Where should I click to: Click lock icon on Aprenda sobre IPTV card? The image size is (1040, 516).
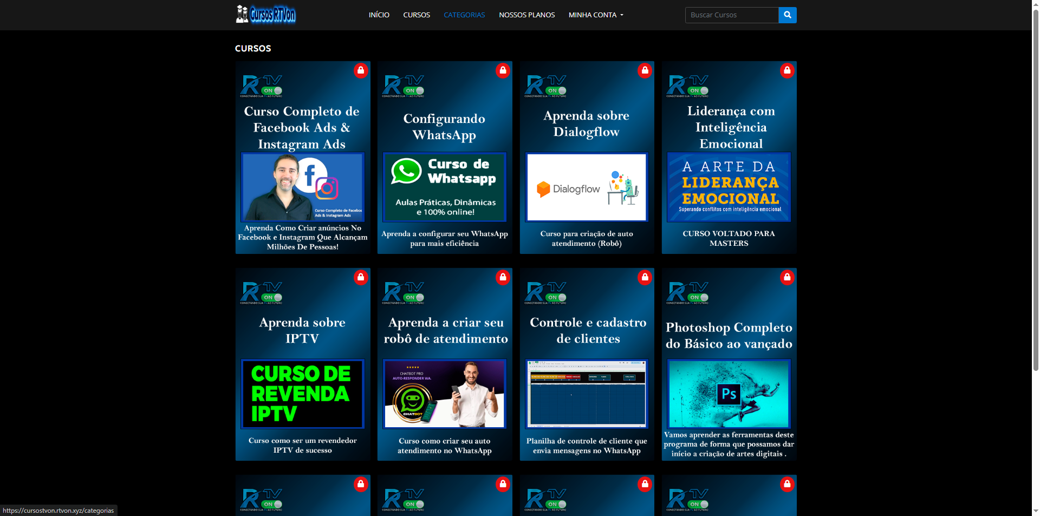pos(361,277)
